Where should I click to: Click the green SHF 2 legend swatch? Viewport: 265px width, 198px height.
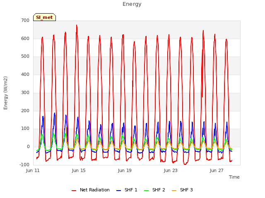point(146,191)
